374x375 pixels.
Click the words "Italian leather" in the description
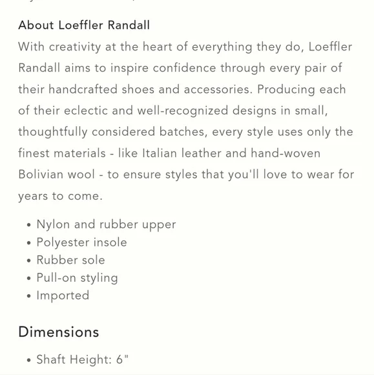(x=182, y=153)
